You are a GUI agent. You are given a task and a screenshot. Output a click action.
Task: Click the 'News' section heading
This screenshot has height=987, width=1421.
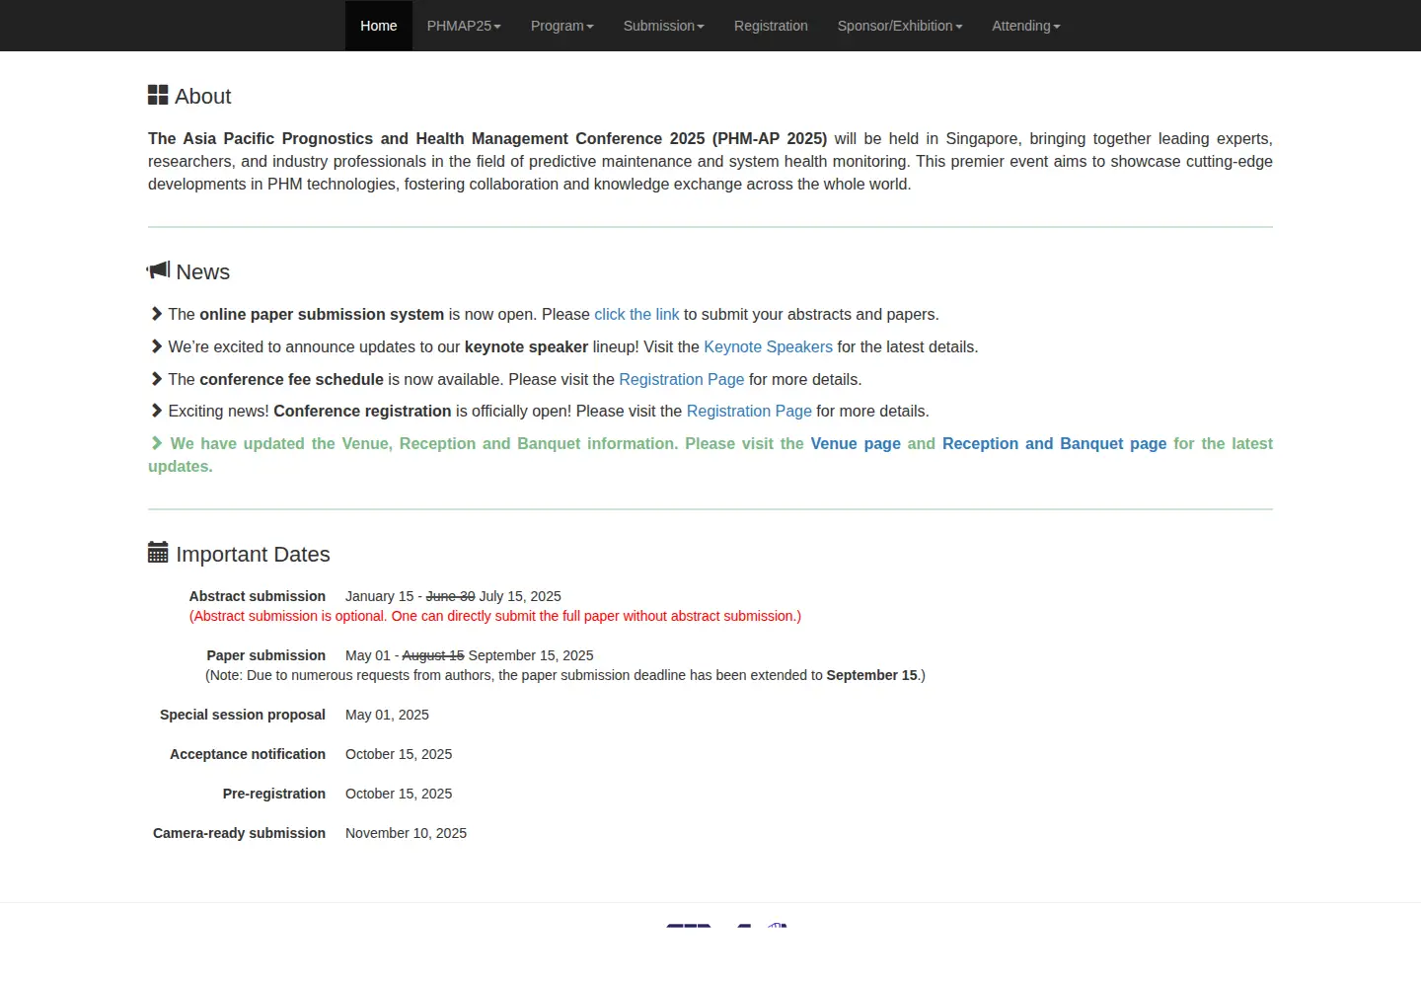point(203,271)
